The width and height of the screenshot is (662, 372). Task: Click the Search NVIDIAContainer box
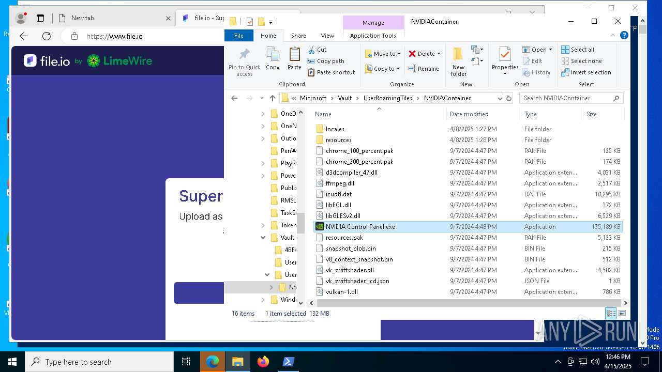point(571,98)
